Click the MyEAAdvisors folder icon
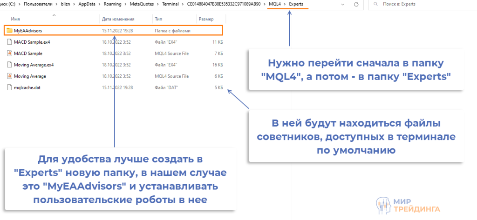Screen dimensions: 477x220 coord(9,31)
